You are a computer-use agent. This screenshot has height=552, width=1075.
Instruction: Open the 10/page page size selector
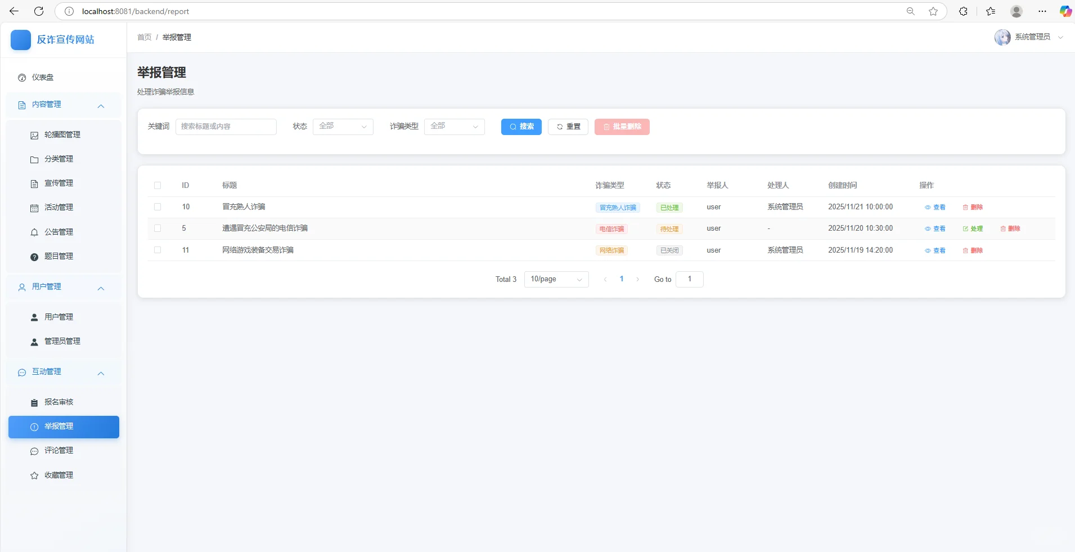[x=556, y=279]
